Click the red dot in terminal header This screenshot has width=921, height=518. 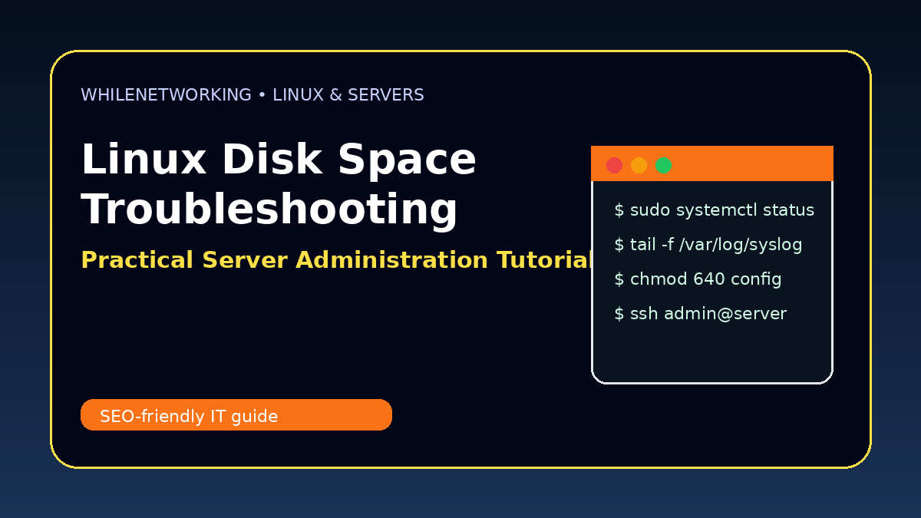click(x=614, y=165)
